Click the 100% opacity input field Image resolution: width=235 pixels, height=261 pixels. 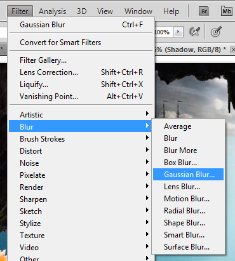pos(164,32)
